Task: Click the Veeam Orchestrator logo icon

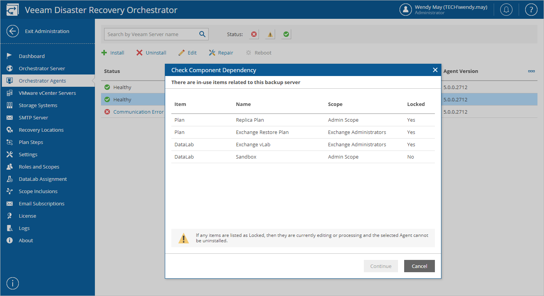Action: 13,10
